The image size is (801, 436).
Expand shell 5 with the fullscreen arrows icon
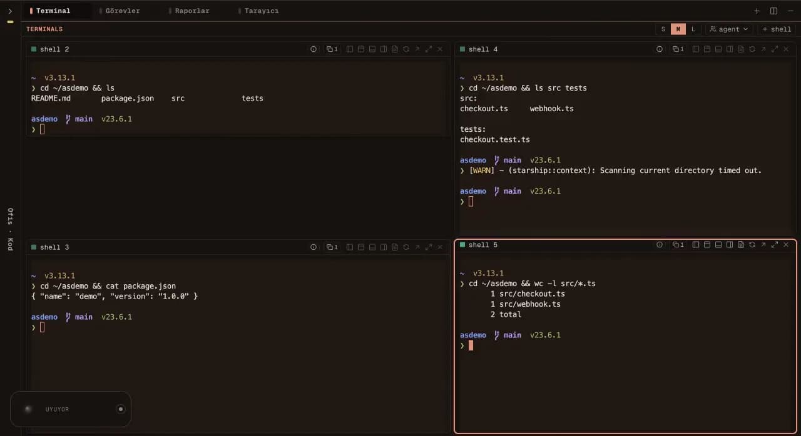coord(775,245)
